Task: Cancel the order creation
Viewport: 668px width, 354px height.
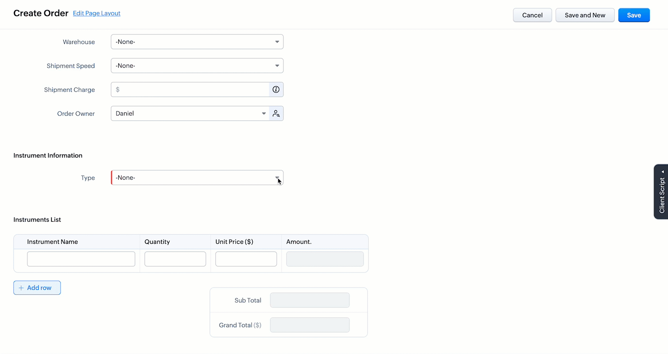Action: [x=532, y=15]
